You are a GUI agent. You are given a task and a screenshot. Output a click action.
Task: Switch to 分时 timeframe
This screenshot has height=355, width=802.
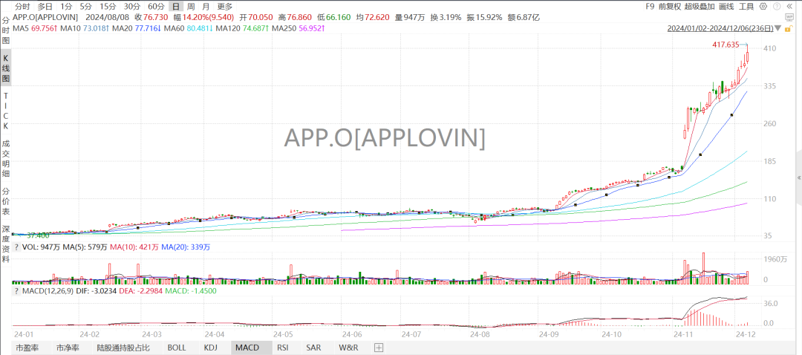tap(22, 7)
